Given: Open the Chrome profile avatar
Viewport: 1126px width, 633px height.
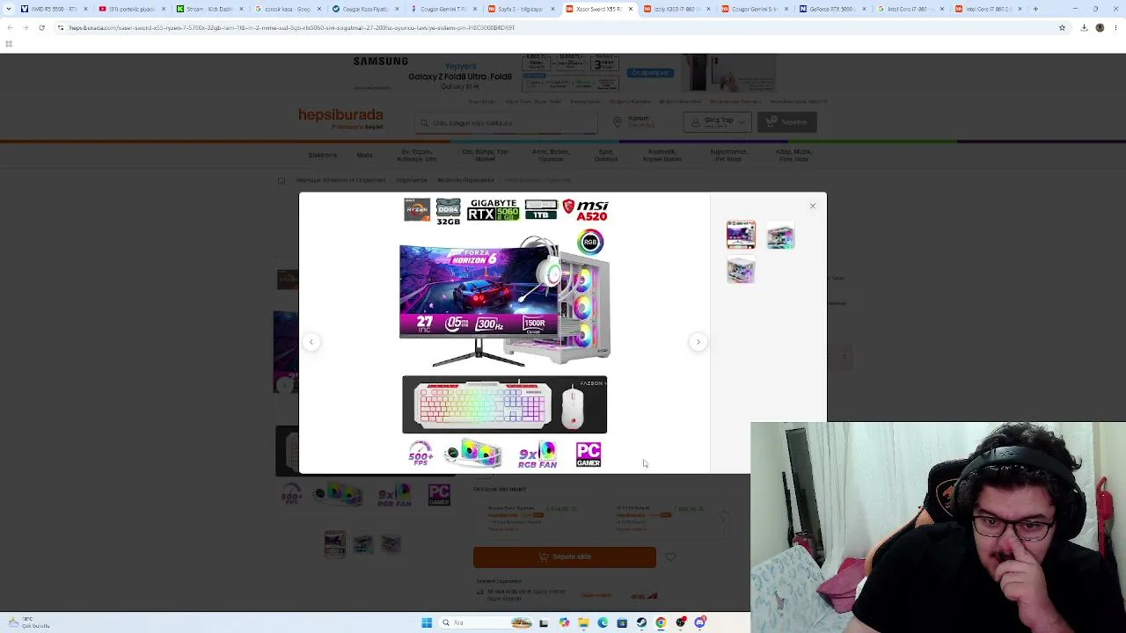Looking at the screenshot, I should [x=1100, y=27].
